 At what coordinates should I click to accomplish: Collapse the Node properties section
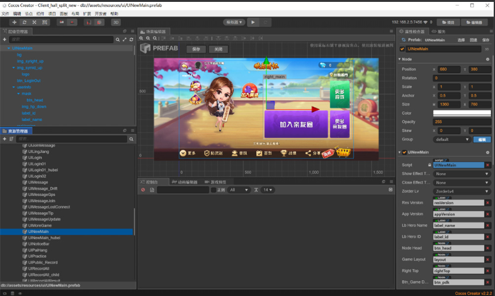399,59
